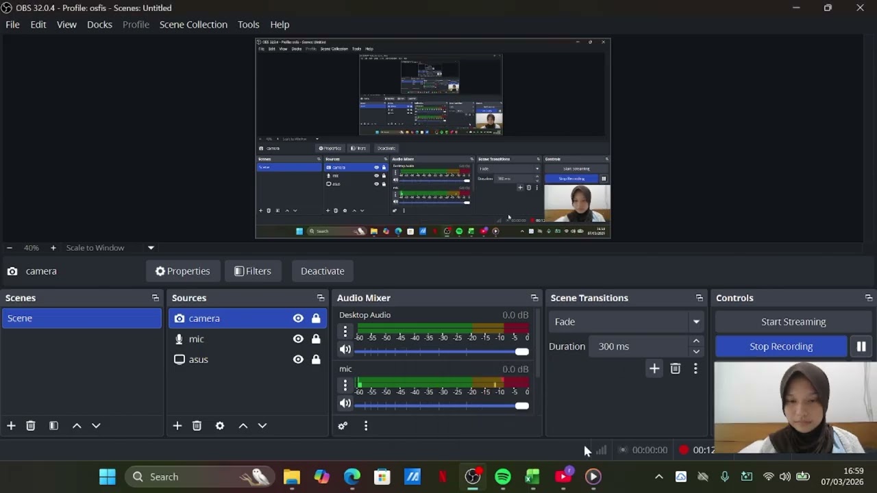Adjust Desktop Audio volume slider
Viewport: 877px width, 493px height.
point(441,352)
